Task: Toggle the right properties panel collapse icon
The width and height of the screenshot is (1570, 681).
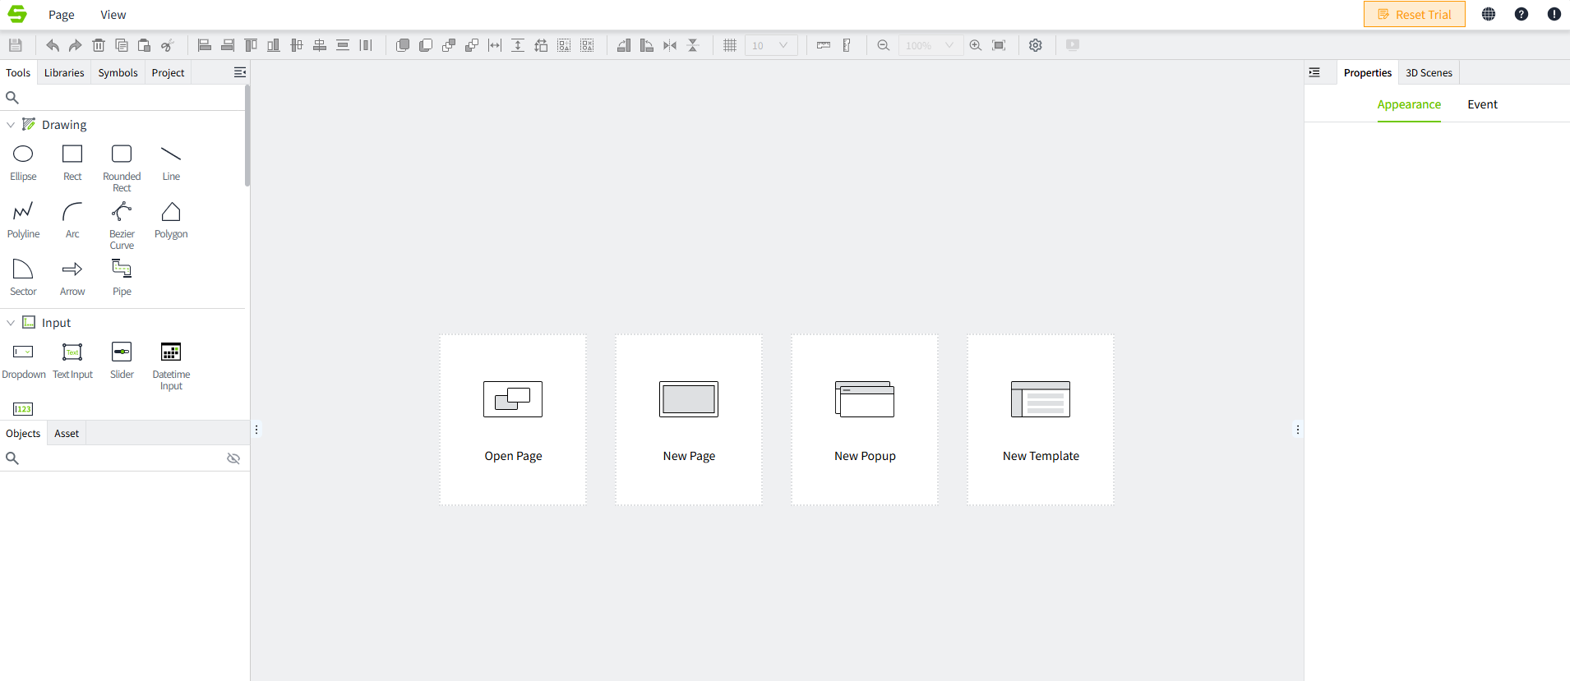Action: pyautogui.click(x=1314, y=73)
